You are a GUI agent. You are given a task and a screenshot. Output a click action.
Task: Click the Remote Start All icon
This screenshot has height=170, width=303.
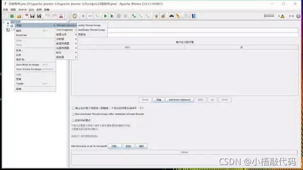[x=134, y=16]
